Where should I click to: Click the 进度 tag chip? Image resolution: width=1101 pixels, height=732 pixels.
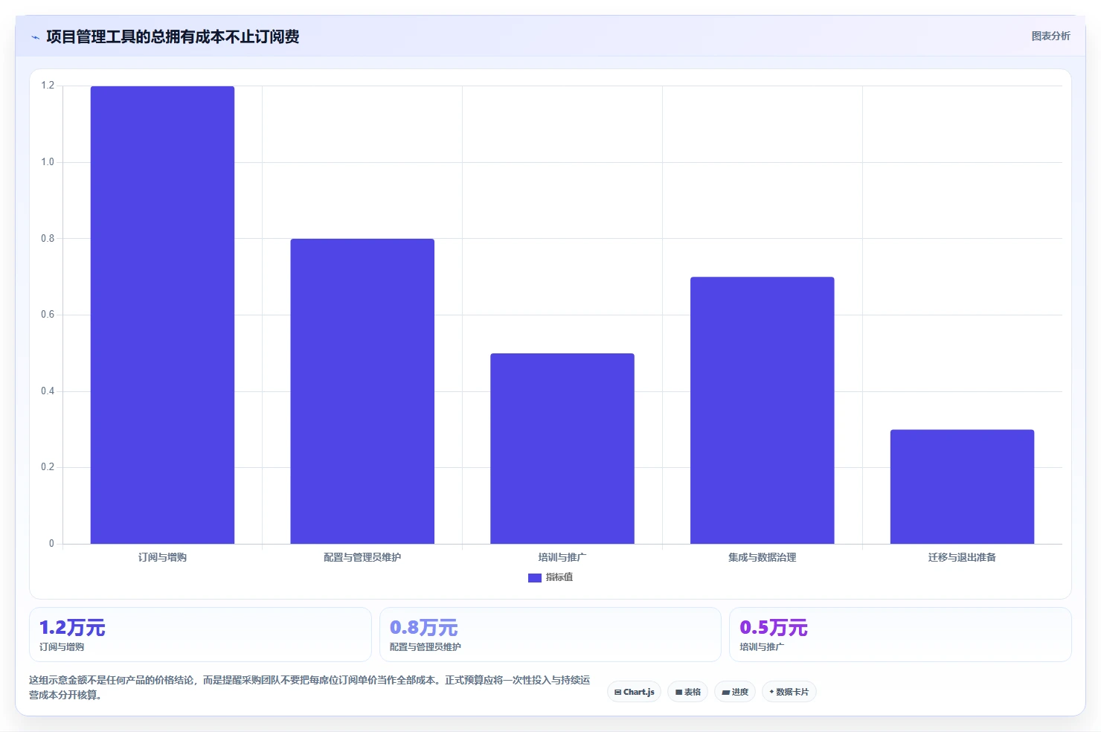point(735,692)
